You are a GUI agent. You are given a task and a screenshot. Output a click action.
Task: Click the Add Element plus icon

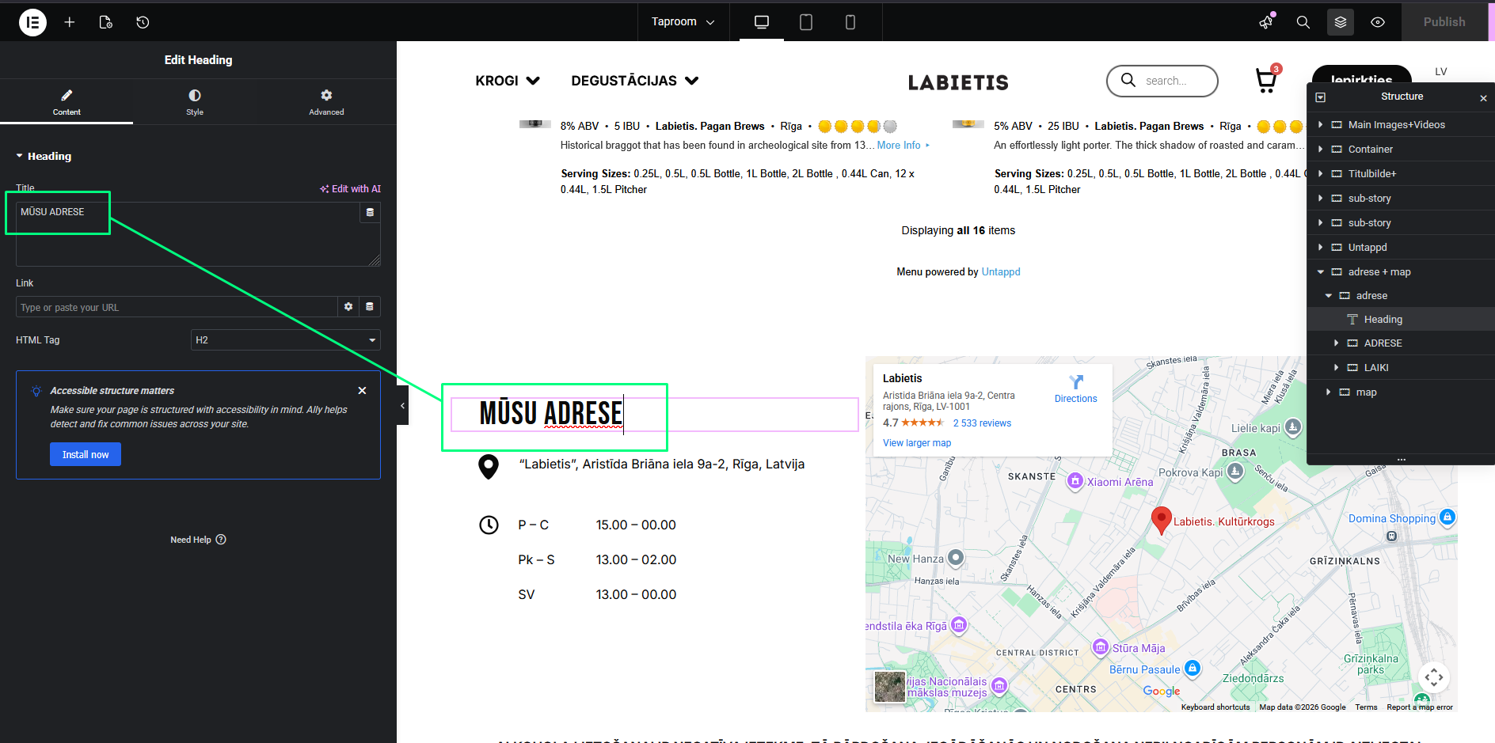[x=70, y=22]
